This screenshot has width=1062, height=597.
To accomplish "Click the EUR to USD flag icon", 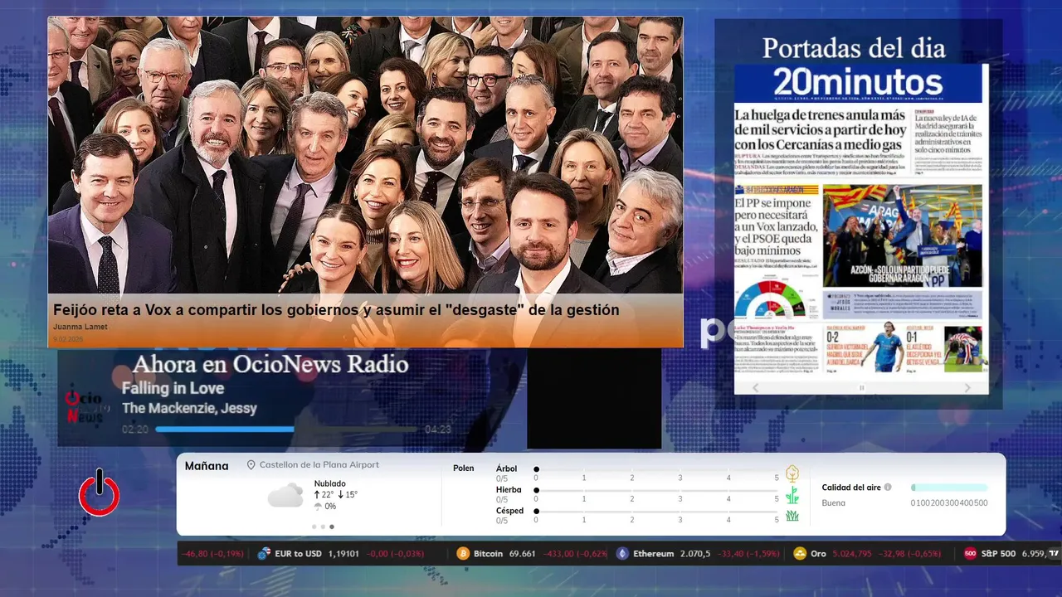I will [265, 554].
